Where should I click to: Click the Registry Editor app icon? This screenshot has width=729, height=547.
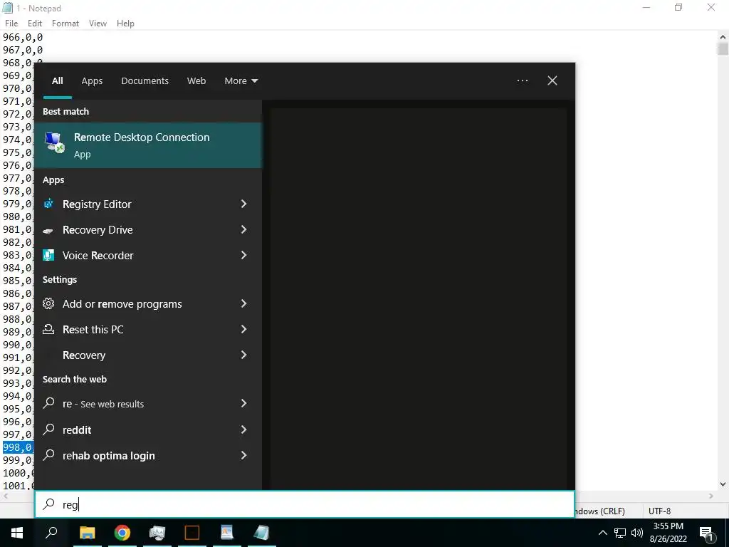[x=48, y=204]
